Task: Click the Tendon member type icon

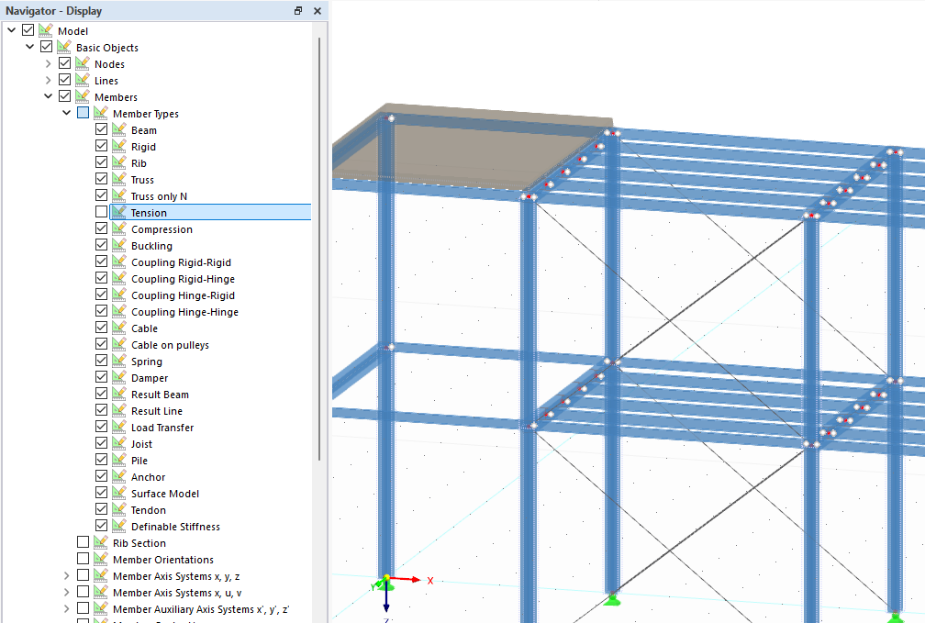Action: click(118, 510)
